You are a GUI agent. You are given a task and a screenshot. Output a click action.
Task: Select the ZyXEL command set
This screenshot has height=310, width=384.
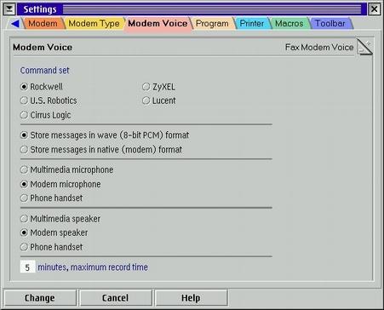(158, 87)
